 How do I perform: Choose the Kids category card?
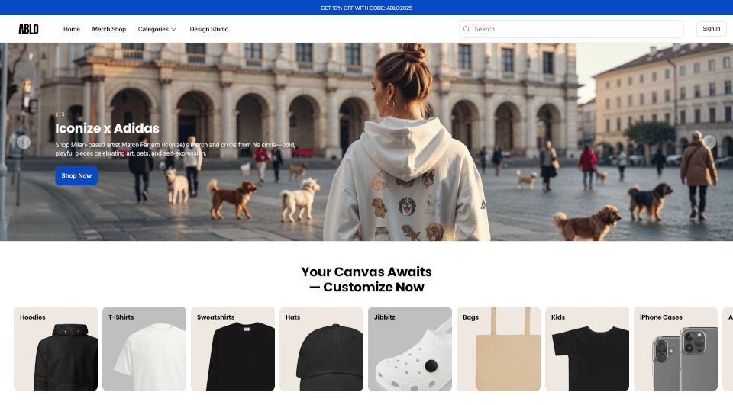pos(587,349)
